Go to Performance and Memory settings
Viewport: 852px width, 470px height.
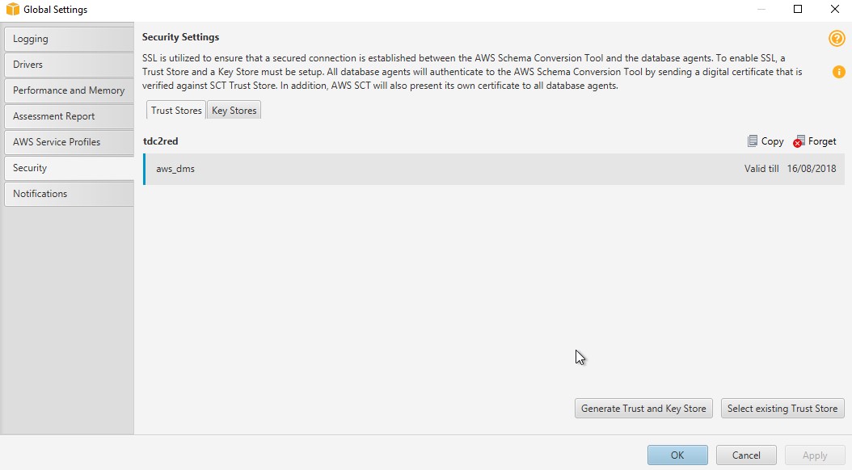tap(69, 90)
